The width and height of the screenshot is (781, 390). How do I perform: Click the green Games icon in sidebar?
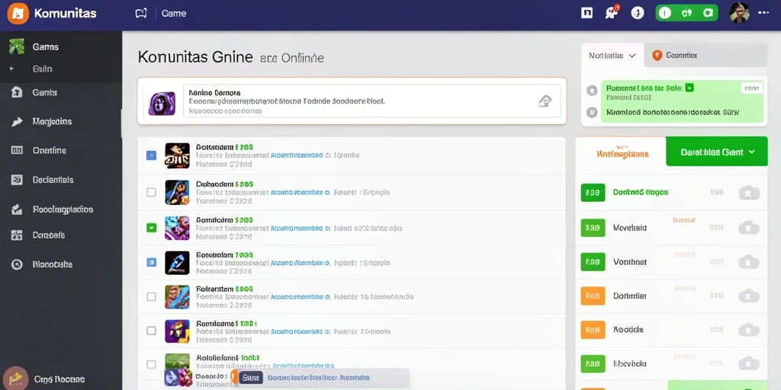coord(17,46)
